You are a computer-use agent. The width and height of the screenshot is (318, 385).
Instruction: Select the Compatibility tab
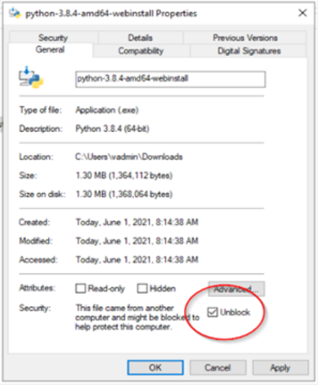(x=141, y=51)
